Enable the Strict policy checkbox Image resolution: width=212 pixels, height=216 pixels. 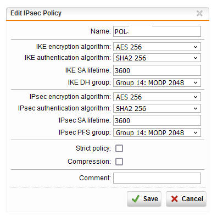(119, 148)
